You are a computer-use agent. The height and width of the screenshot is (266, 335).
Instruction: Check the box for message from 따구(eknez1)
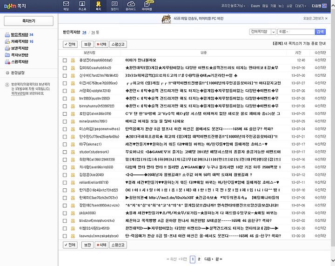(65, 145)
